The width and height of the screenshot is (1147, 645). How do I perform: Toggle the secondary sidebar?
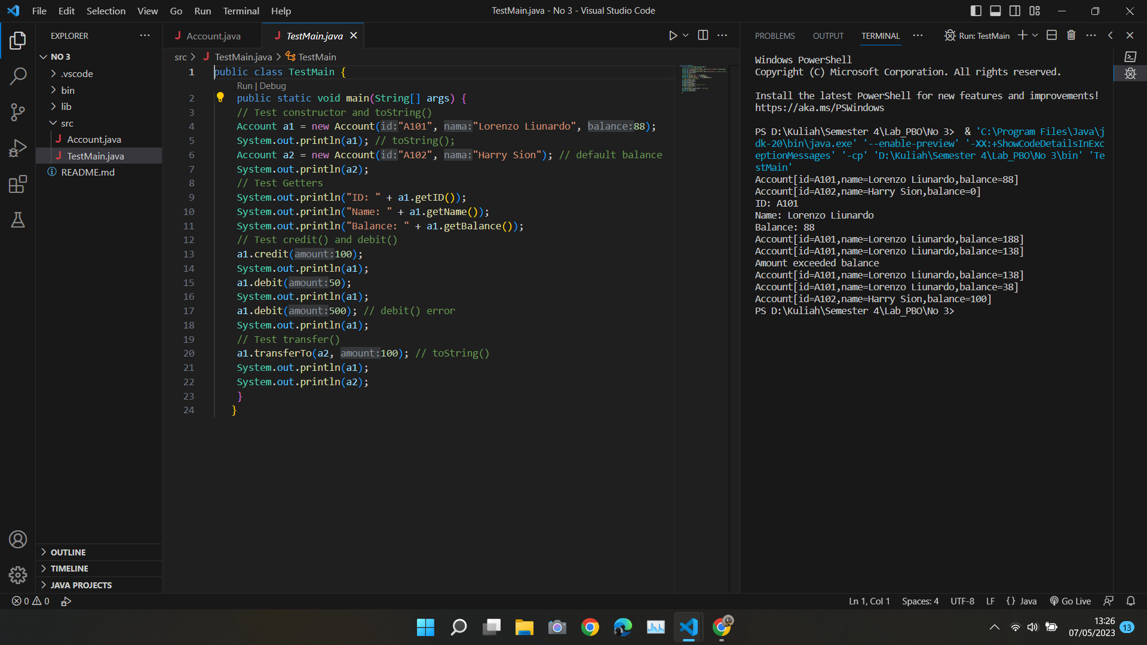[1015, 11]
